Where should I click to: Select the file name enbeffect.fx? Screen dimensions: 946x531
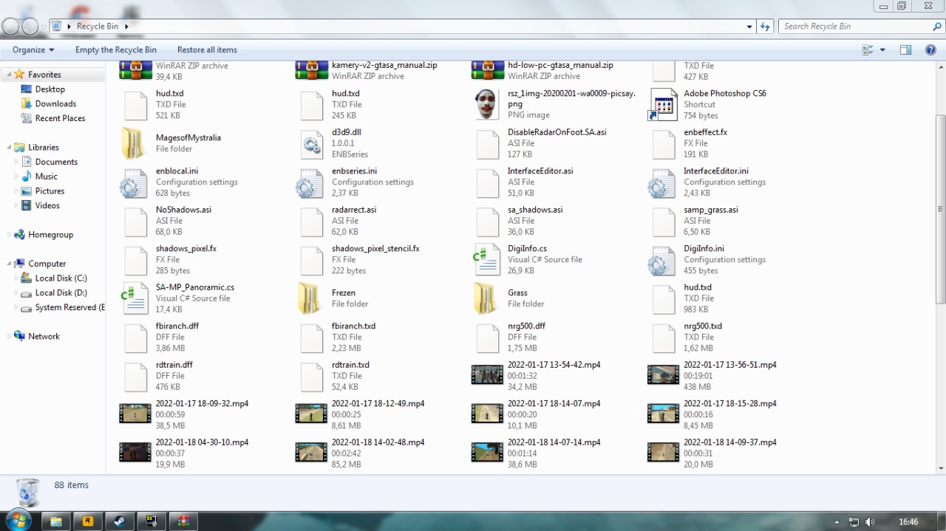[705, 132]
